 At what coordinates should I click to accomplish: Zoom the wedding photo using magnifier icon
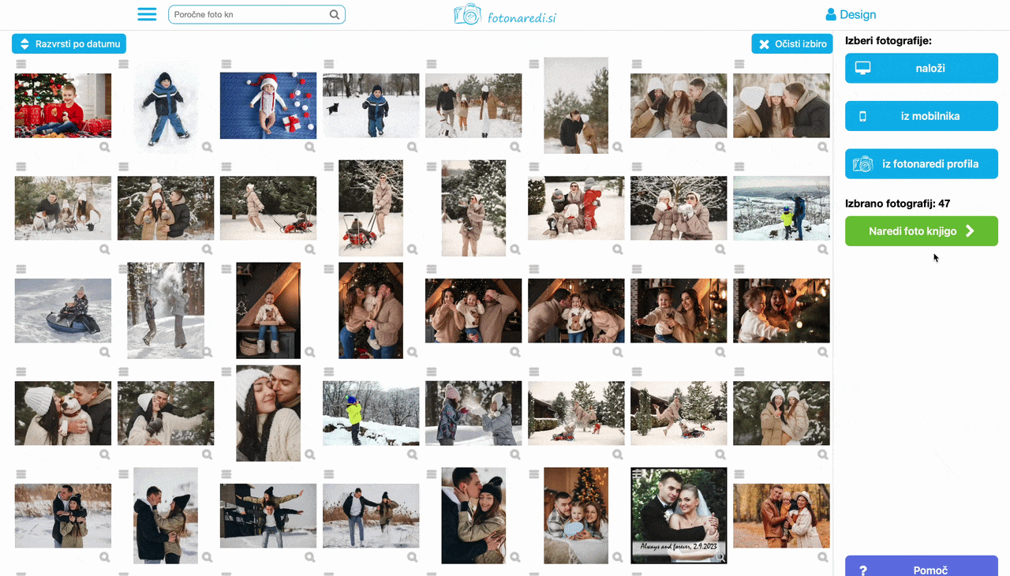click(720, 557)
